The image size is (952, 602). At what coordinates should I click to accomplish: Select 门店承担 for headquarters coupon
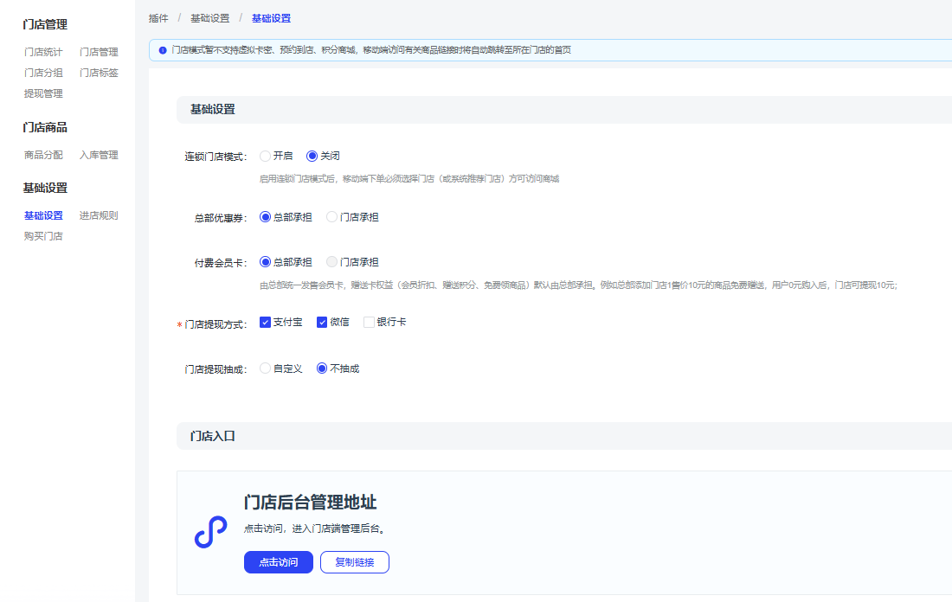point(332,217)
